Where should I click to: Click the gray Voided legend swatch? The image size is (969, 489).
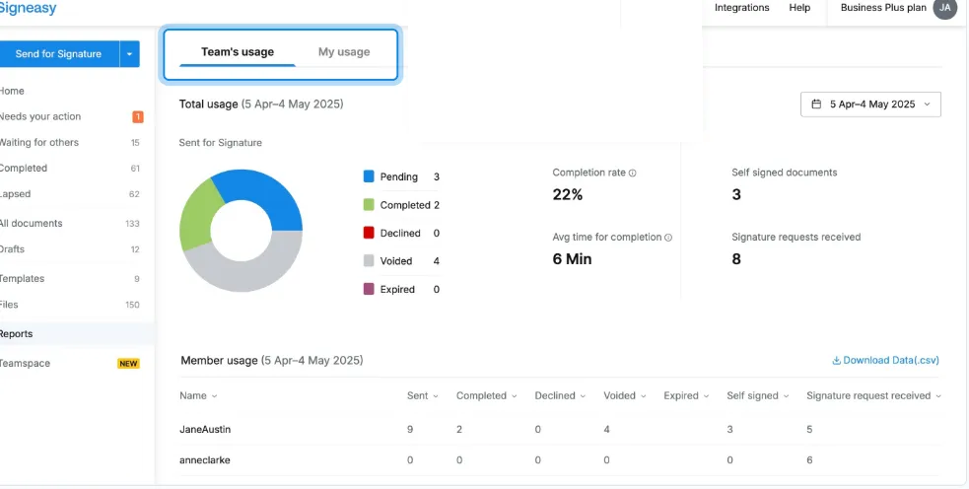click(369, 261)
